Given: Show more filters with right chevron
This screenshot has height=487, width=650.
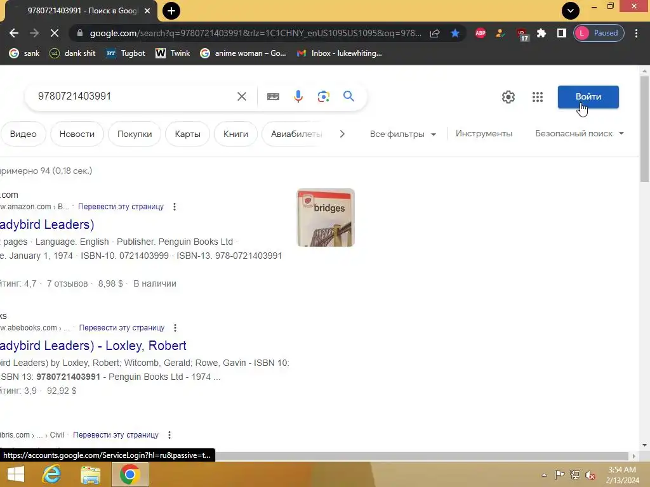Looking at the screenshot, I should tap(342, 134).
